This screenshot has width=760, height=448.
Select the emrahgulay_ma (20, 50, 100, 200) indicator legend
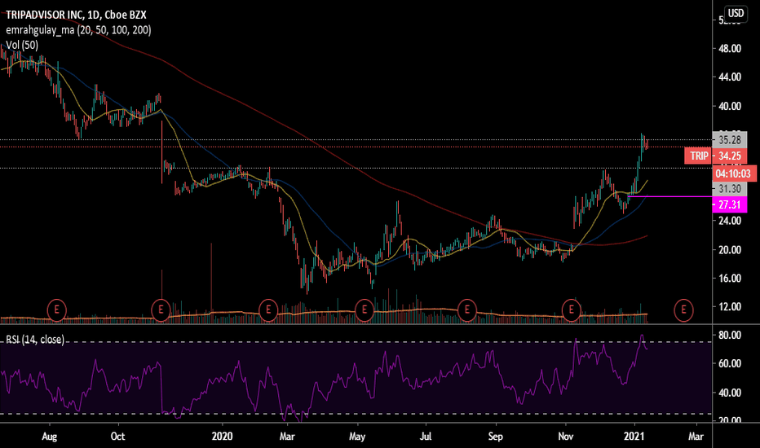78,30
